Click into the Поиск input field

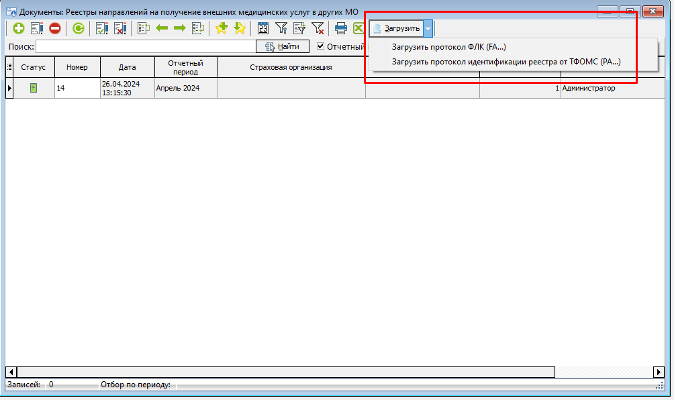click(144, 46)
